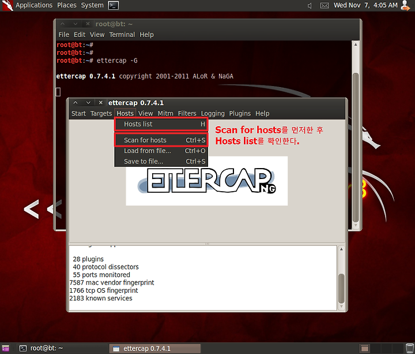Click ettercap window shade-up arrow button
The image size is (415, 354).
(x=76, y=103)
